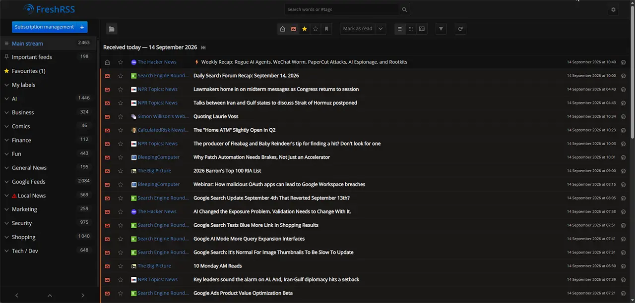Open external link for Quoting Laurie Voss
The image size is (635, 303).
624,117
